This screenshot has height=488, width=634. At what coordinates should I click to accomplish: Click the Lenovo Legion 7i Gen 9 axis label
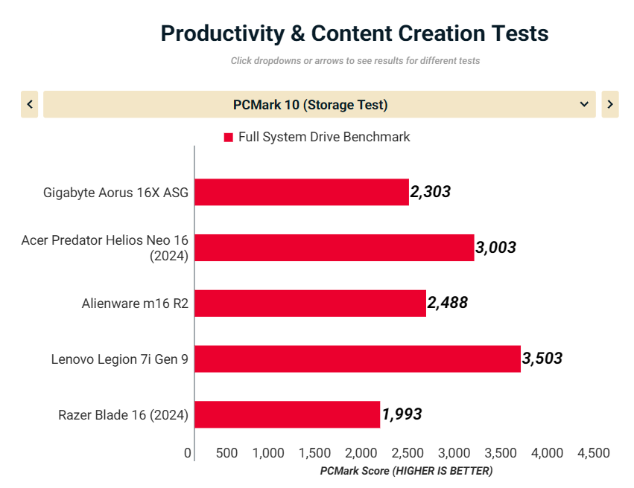point(119,359)
